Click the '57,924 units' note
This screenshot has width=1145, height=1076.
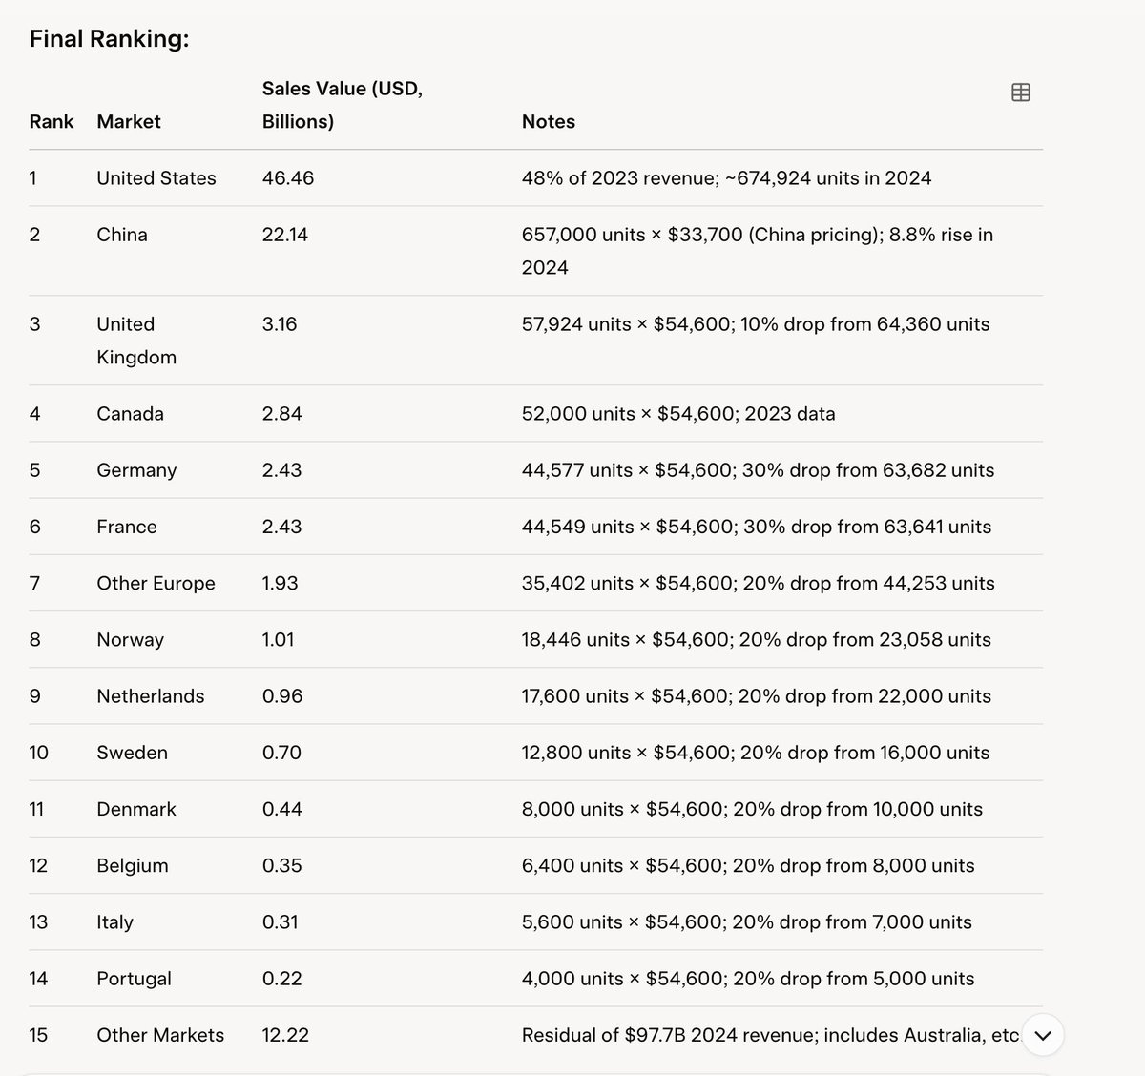(756, 324)
